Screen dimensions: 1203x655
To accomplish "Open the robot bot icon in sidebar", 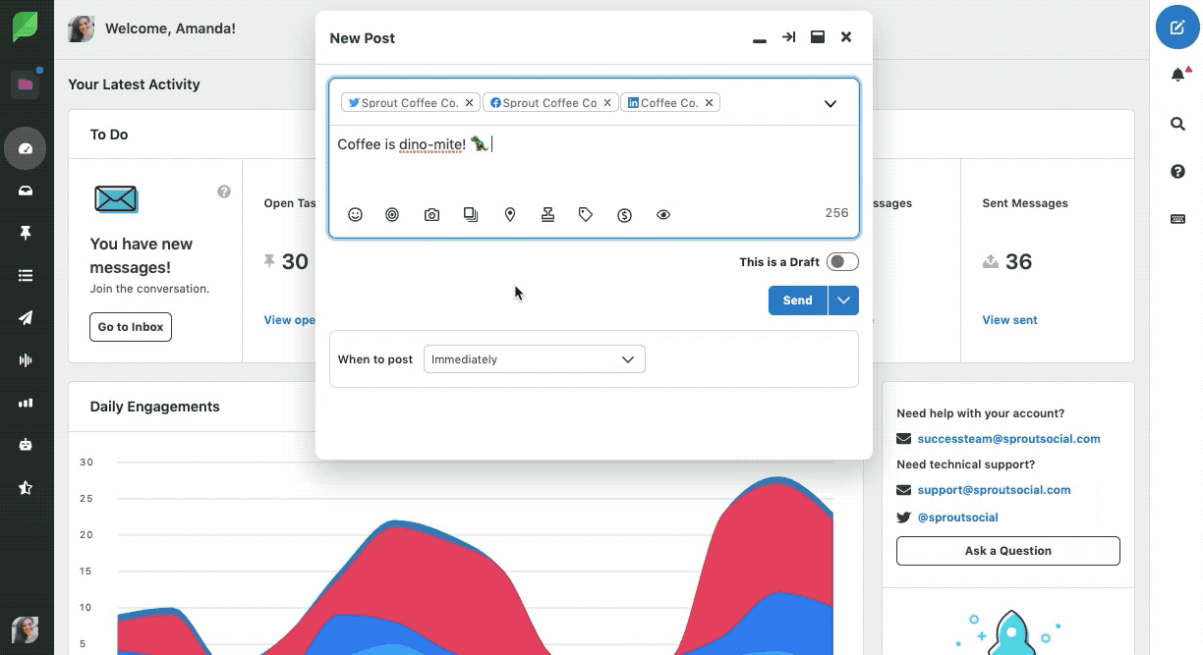I will [x=26, y=445].
